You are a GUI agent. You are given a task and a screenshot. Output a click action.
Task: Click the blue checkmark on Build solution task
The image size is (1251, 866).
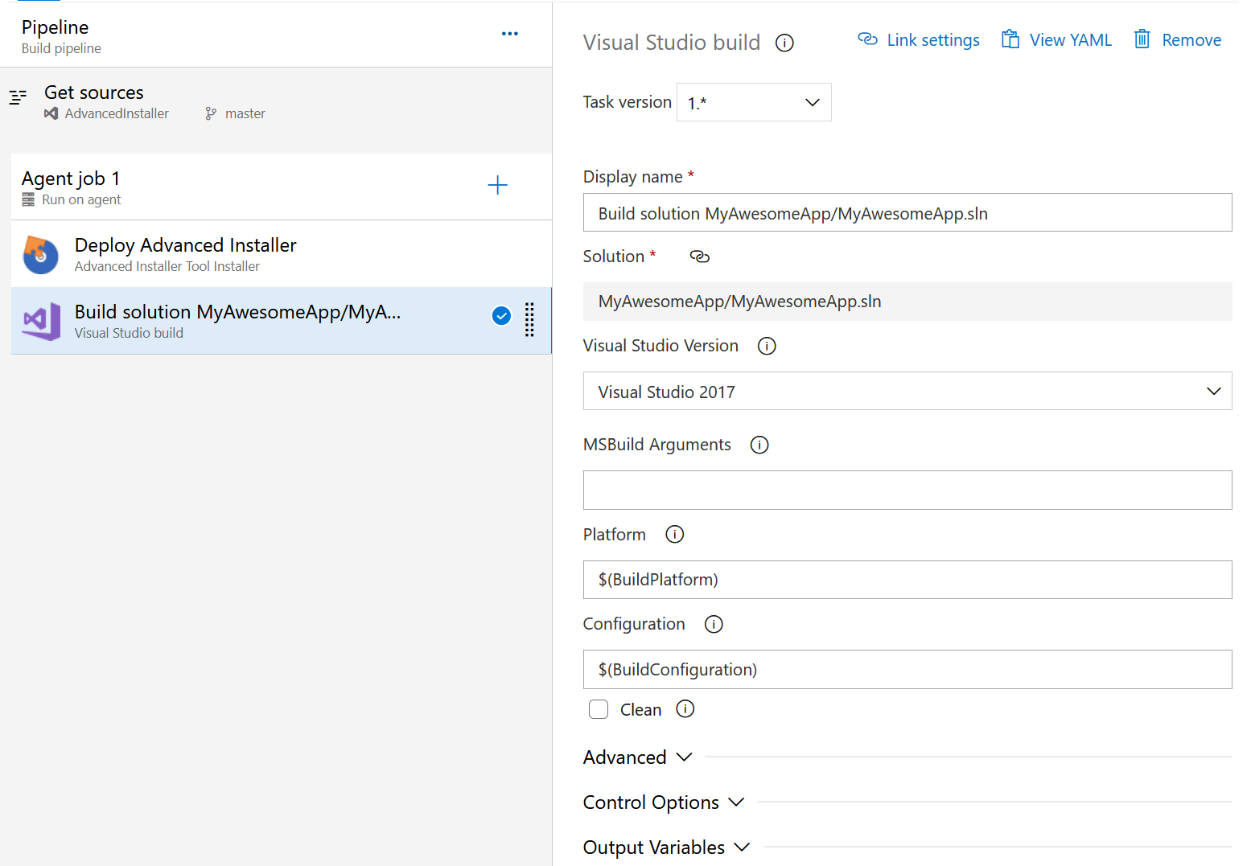(x=501, y=316)
